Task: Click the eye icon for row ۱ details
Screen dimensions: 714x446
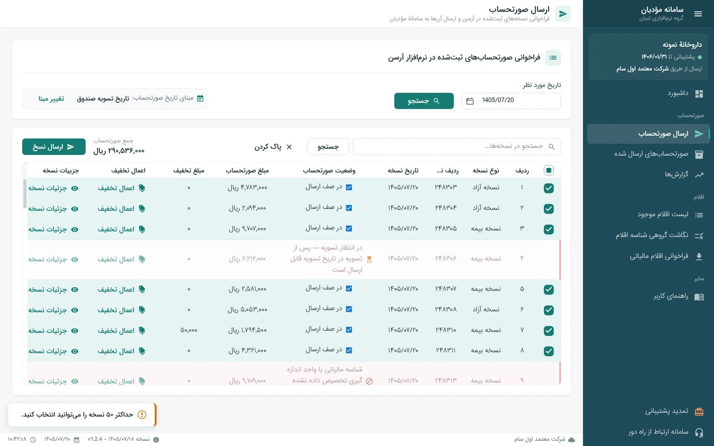Action: tap(75, 188)
